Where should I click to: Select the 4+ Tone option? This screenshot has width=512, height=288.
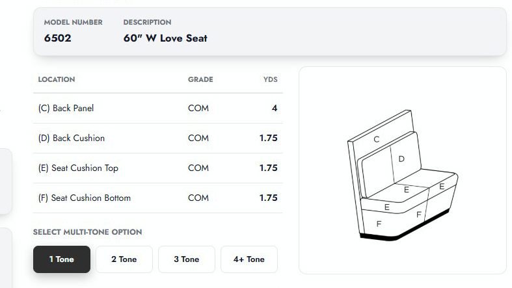[249, 259]
